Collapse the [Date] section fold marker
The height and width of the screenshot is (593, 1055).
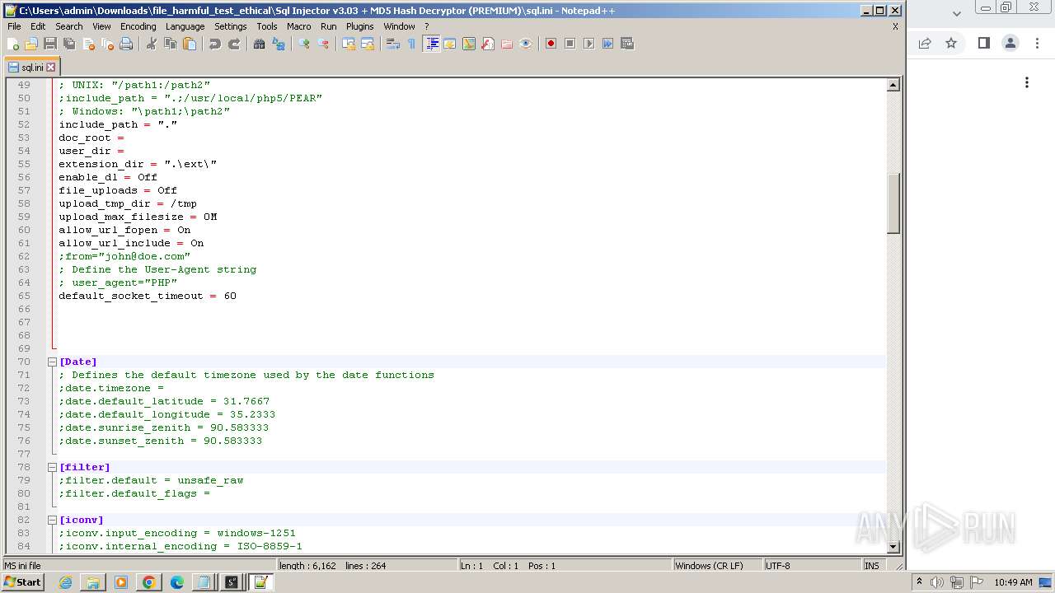pyautogui.click(x=52, y=362)
